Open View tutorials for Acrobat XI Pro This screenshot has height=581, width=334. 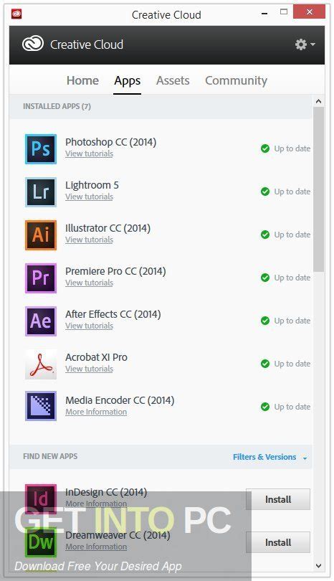pyautogui.click(x=90, y=369)
